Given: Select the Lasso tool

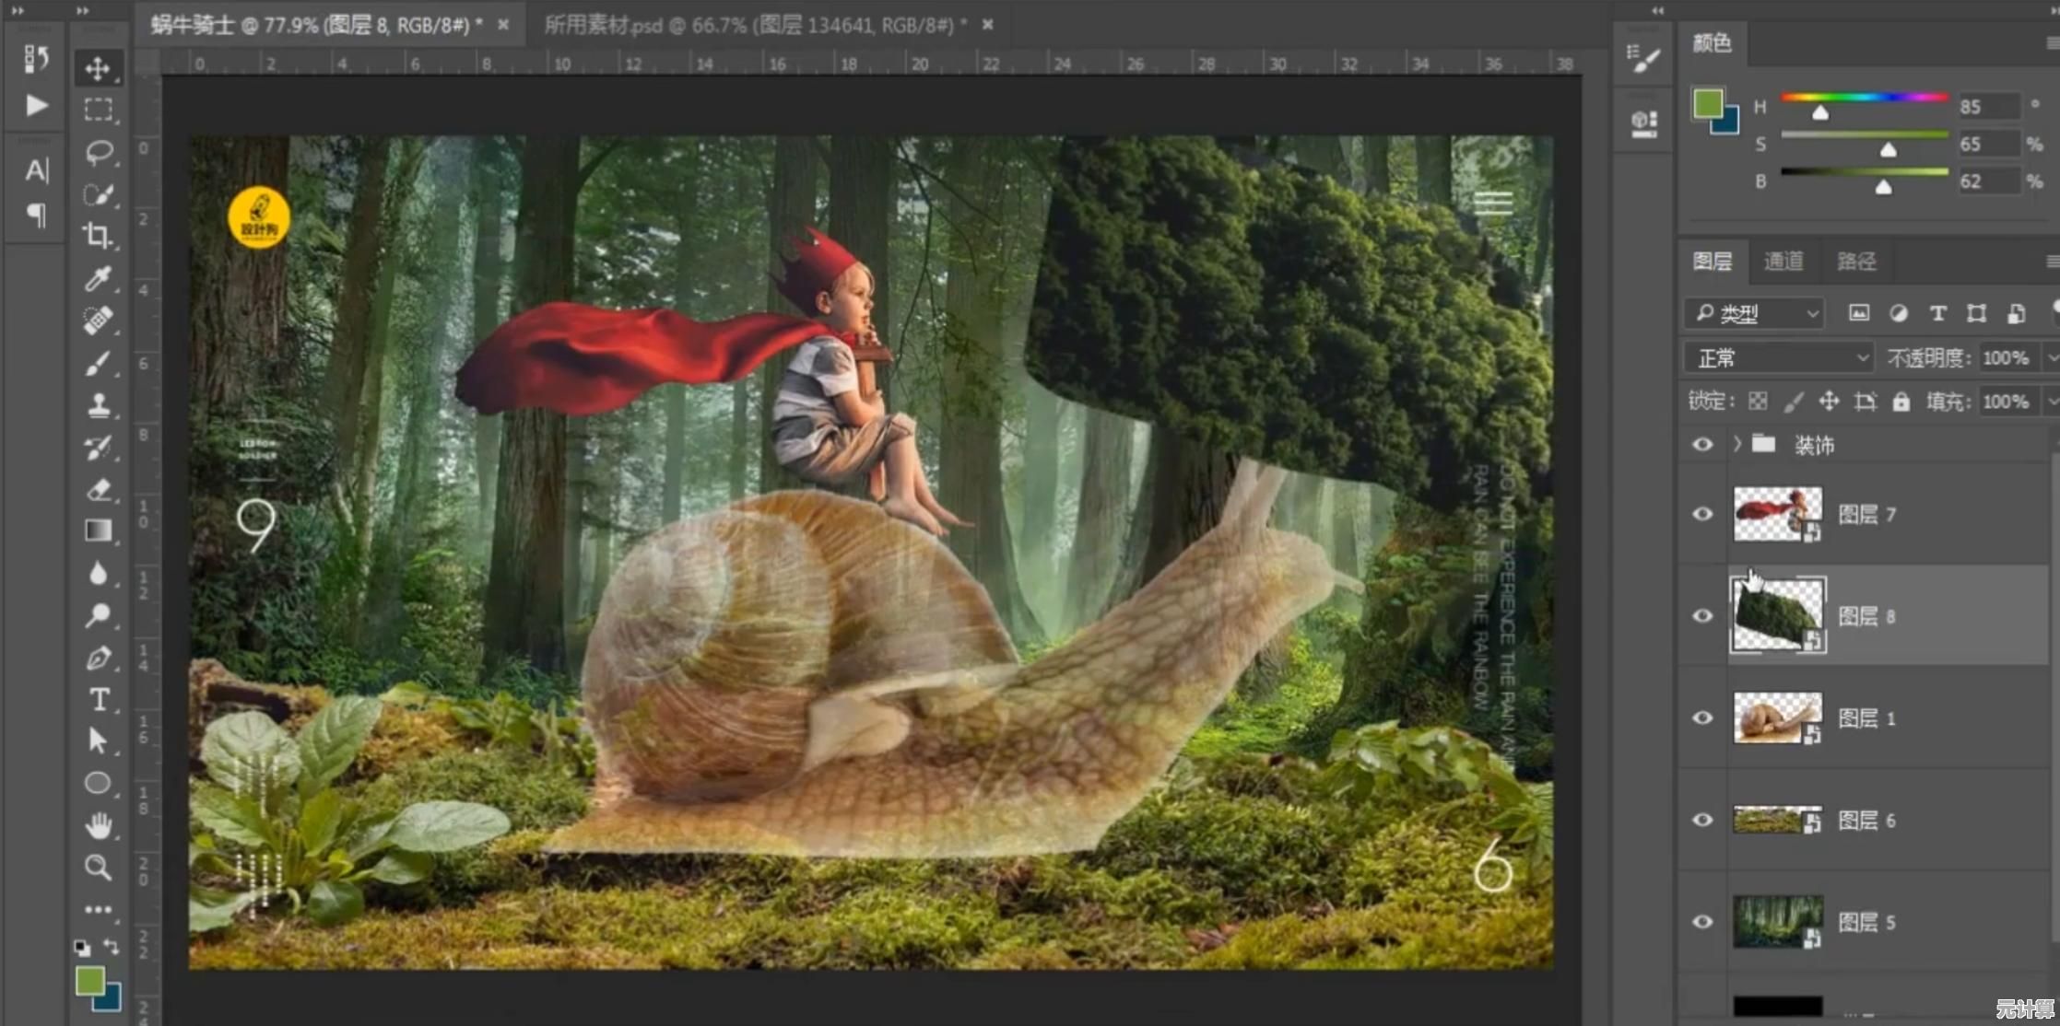Looking at the screenshot, I should (98, 152).
